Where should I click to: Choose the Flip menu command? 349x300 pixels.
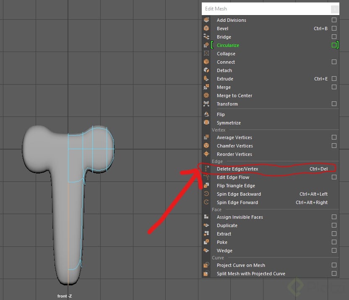pyautogui.click(x=271, y=114)
